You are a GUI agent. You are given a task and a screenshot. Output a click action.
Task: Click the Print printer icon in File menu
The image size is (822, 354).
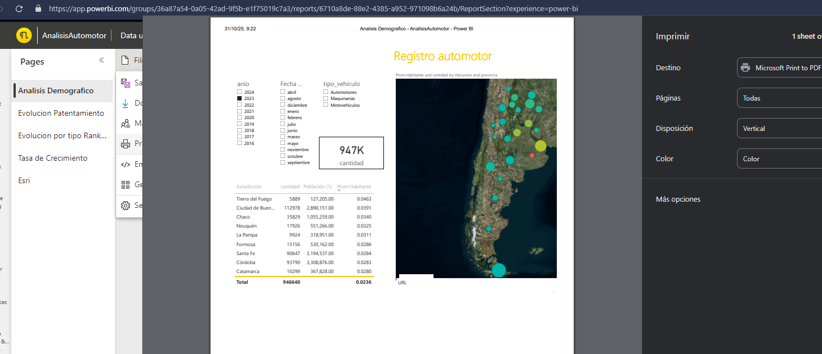pyautogui.click(x=126, y=143)
